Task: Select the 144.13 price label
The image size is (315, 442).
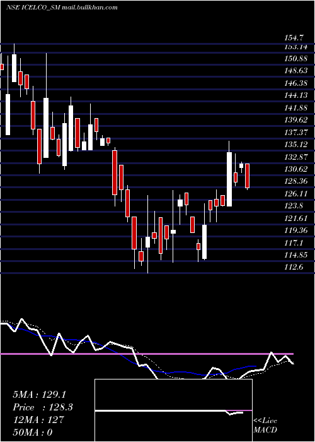Action: 296,95
